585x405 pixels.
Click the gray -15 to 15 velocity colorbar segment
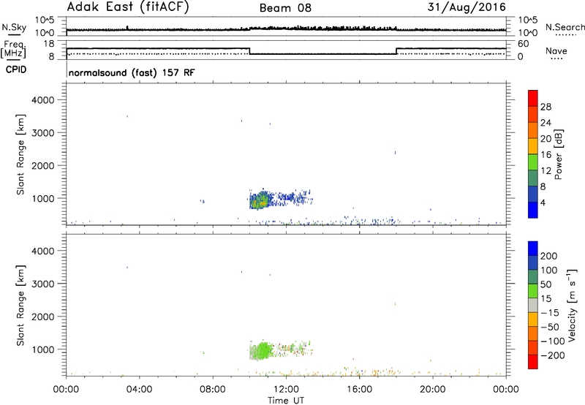coord(533,306)
